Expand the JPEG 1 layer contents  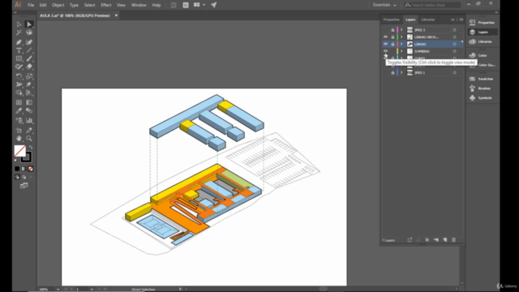pyautogui.click(x=401, y=72)
